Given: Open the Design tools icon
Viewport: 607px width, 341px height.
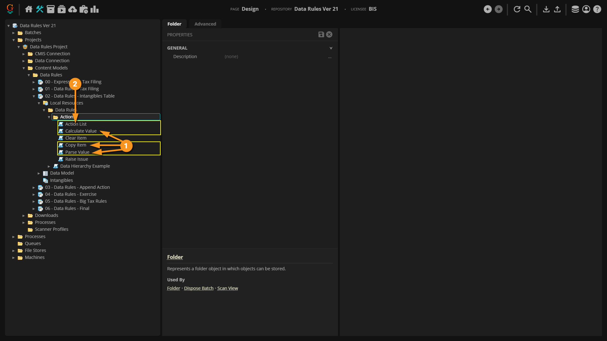Looking at the screenshot, I should click(x=40, y=9).
